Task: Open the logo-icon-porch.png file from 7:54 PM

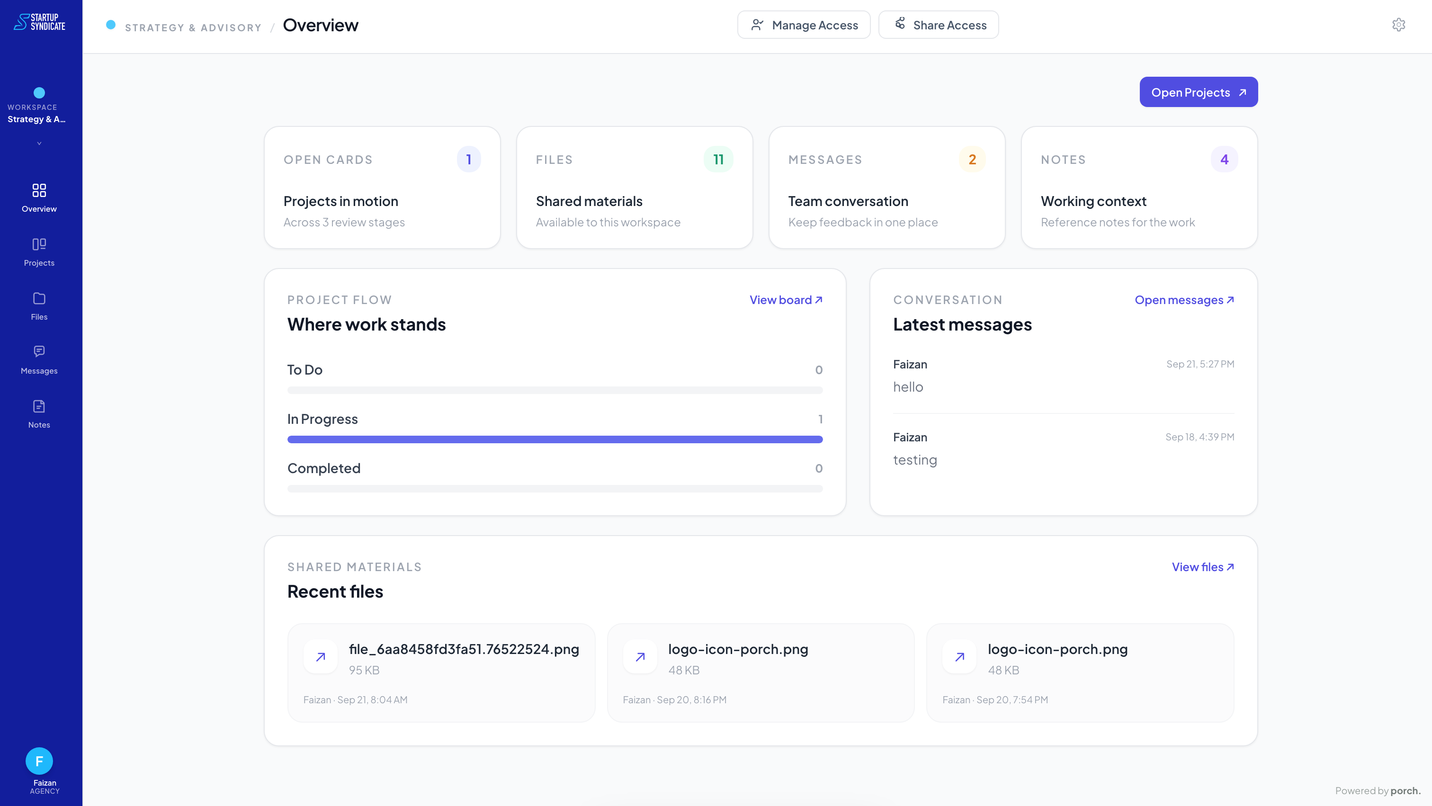Action: point(1080,672)
